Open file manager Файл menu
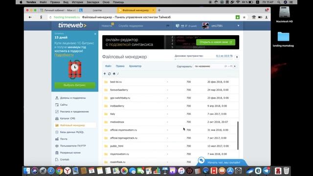313x176 pixels. click(x=108, y=66)
